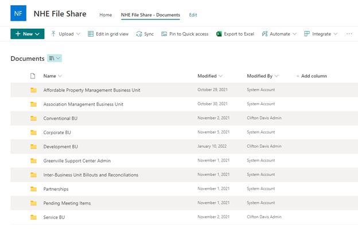
Task: Open the Name column sort menu
Action: (x=60, y=76)
